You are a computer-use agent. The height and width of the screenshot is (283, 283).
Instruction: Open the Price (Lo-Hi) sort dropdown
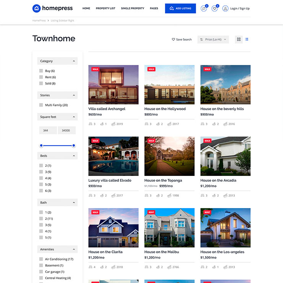pos(213,39)
